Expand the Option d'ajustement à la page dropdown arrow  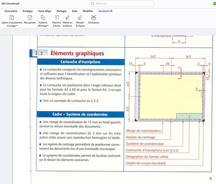pyautogui.click(x=17, y=26)
